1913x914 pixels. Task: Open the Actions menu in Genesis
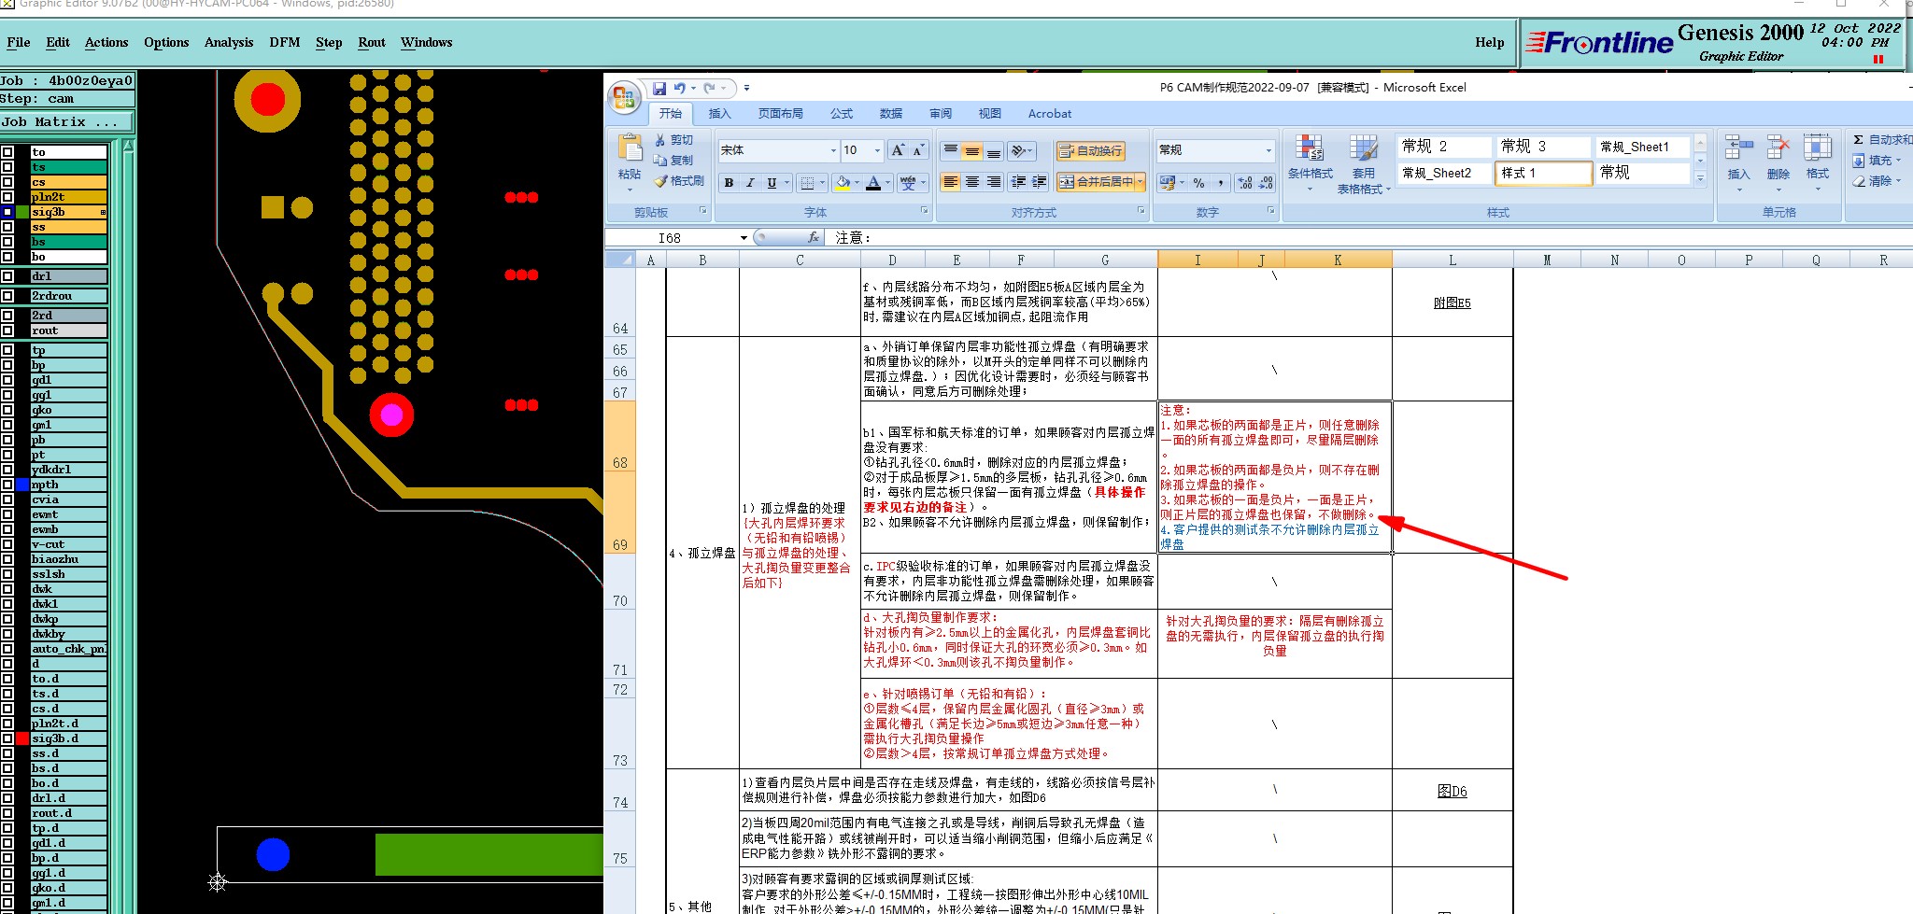[106, 42]
